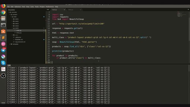Screen dimensions: 190x107
Task: Click the Sublime Text dock icon
Action: pyautogui.click(x=3, y=38)
